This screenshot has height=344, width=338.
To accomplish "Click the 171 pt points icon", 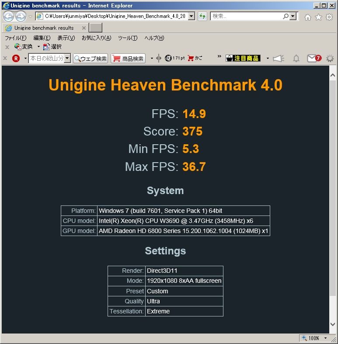I will (x=175, y=58).
